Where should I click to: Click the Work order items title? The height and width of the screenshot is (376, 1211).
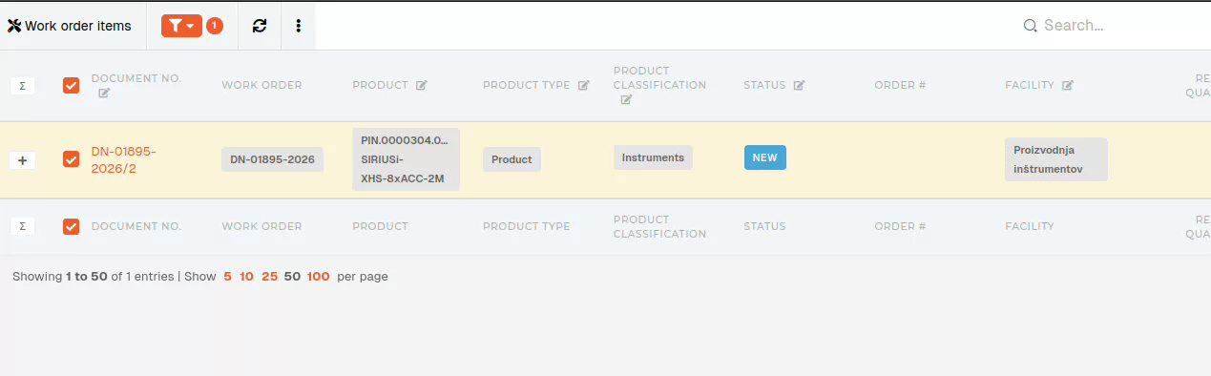click(x=78, y=26)
